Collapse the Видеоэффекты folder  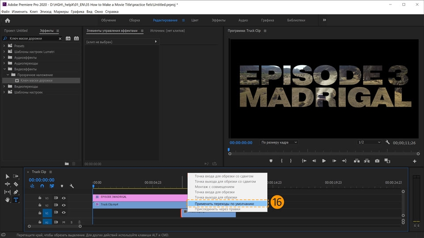coord(4,69)
